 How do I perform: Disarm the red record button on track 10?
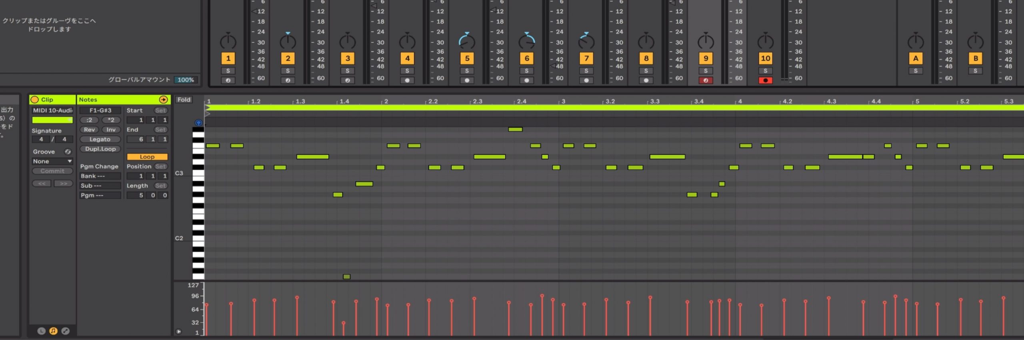(765, 80)
